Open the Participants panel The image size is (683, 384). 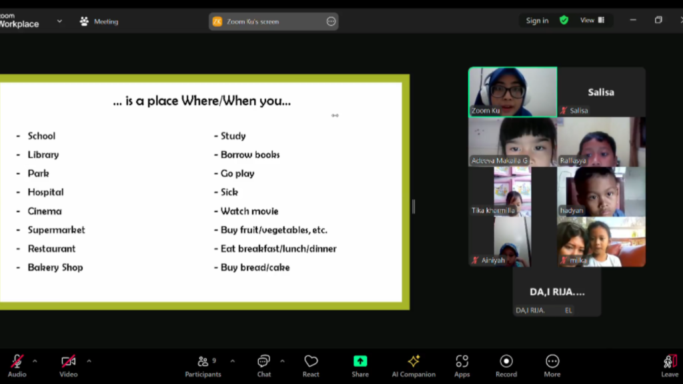[203, 365]
